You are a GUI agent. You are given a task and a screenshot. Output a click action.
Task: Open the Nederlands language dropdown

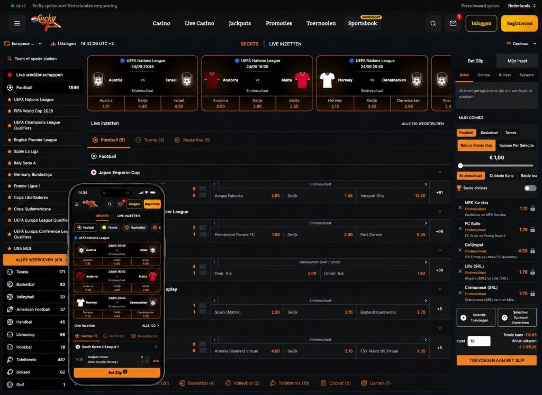[521, 6]
